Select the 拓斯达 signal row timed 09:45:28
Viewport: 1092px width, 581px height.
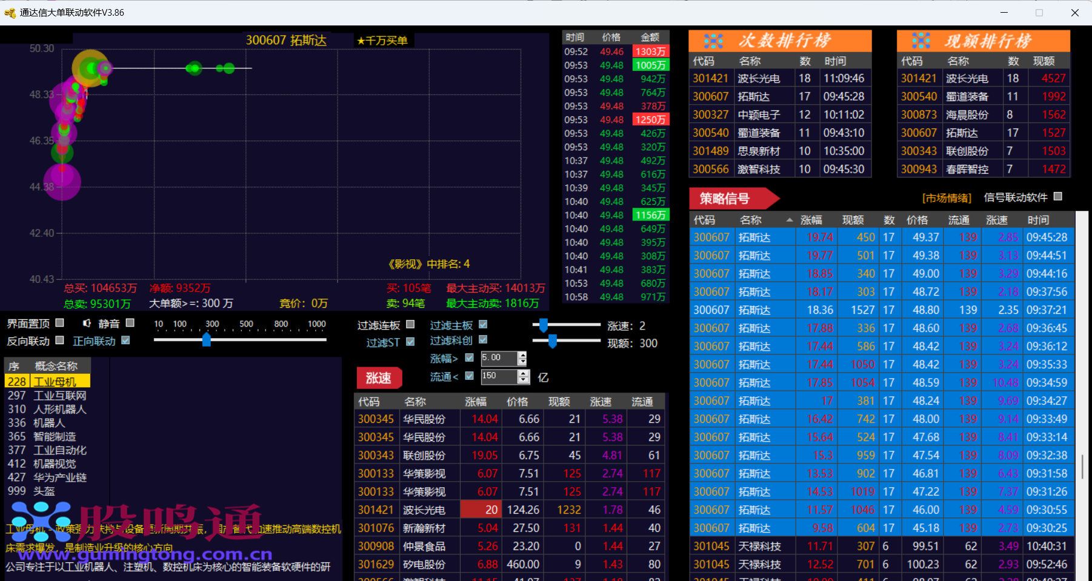click(x=882, y=237)
